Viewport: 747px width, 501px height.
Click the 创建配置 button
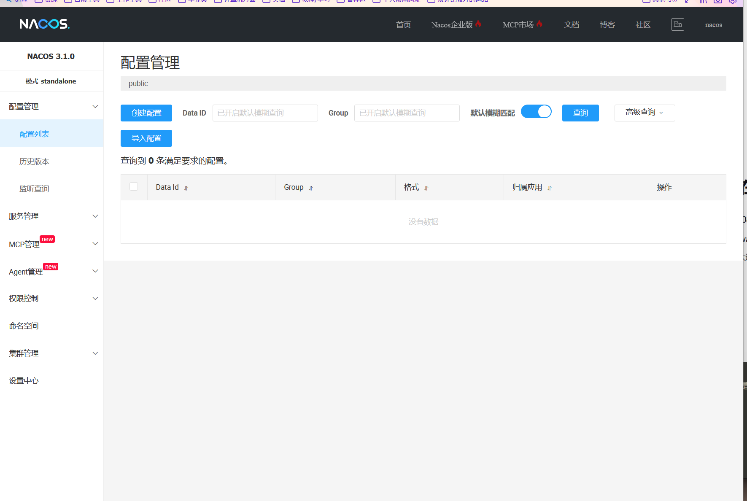[x=146, y=113]
